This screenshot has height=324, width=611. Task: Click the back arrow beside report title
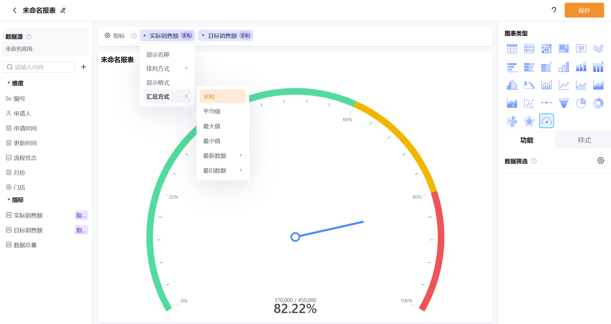[15, 10]
